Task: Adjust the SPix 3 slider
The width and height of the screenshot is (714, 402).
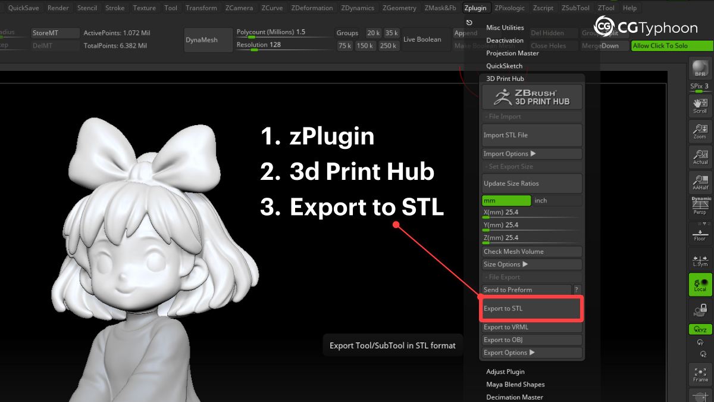Action: [x=699, y=88]
